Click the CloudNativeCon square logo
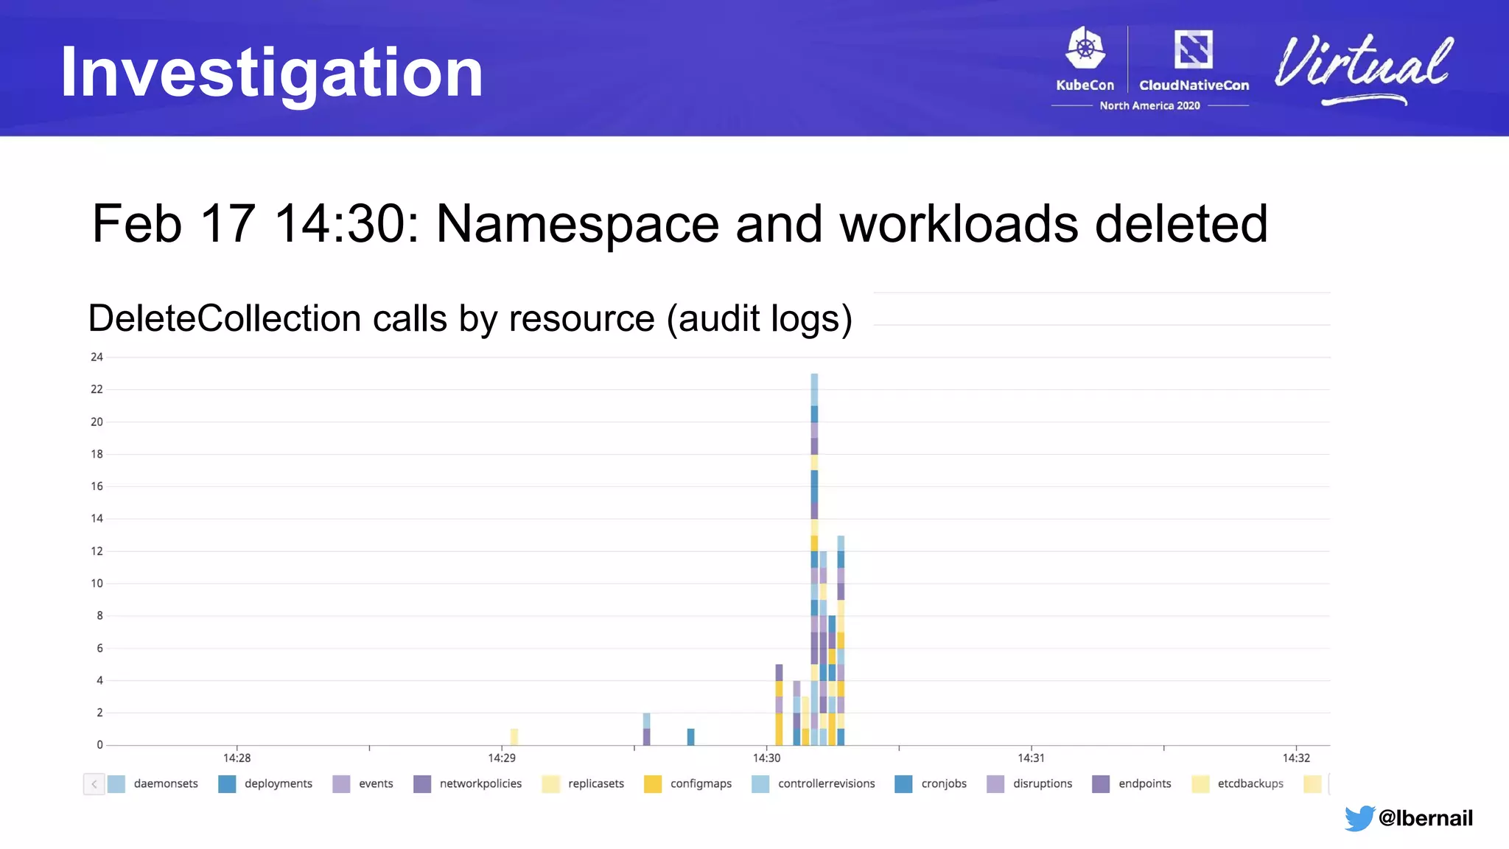The width and height of the screenshot is (1509, 849). [1194, 49]
